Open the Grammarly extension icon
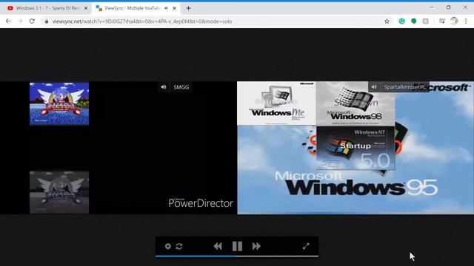This screenshot has width=474, height=266. pos(401,21)
